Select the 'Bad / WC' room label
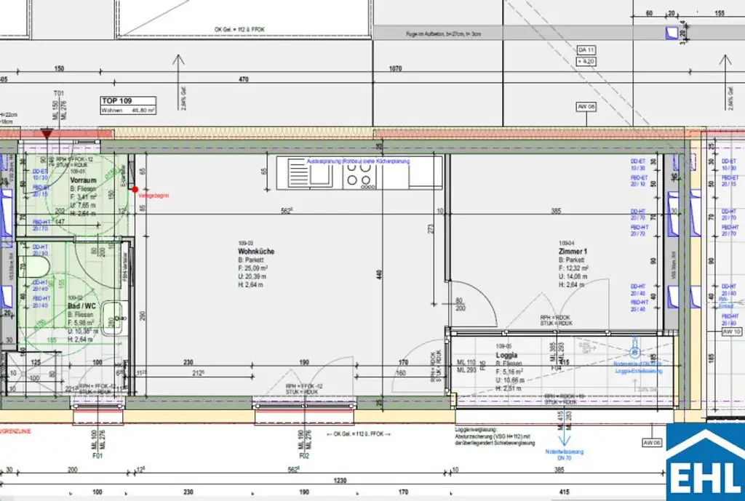Screen dimensions: 745x501 (x=81, y=306)
